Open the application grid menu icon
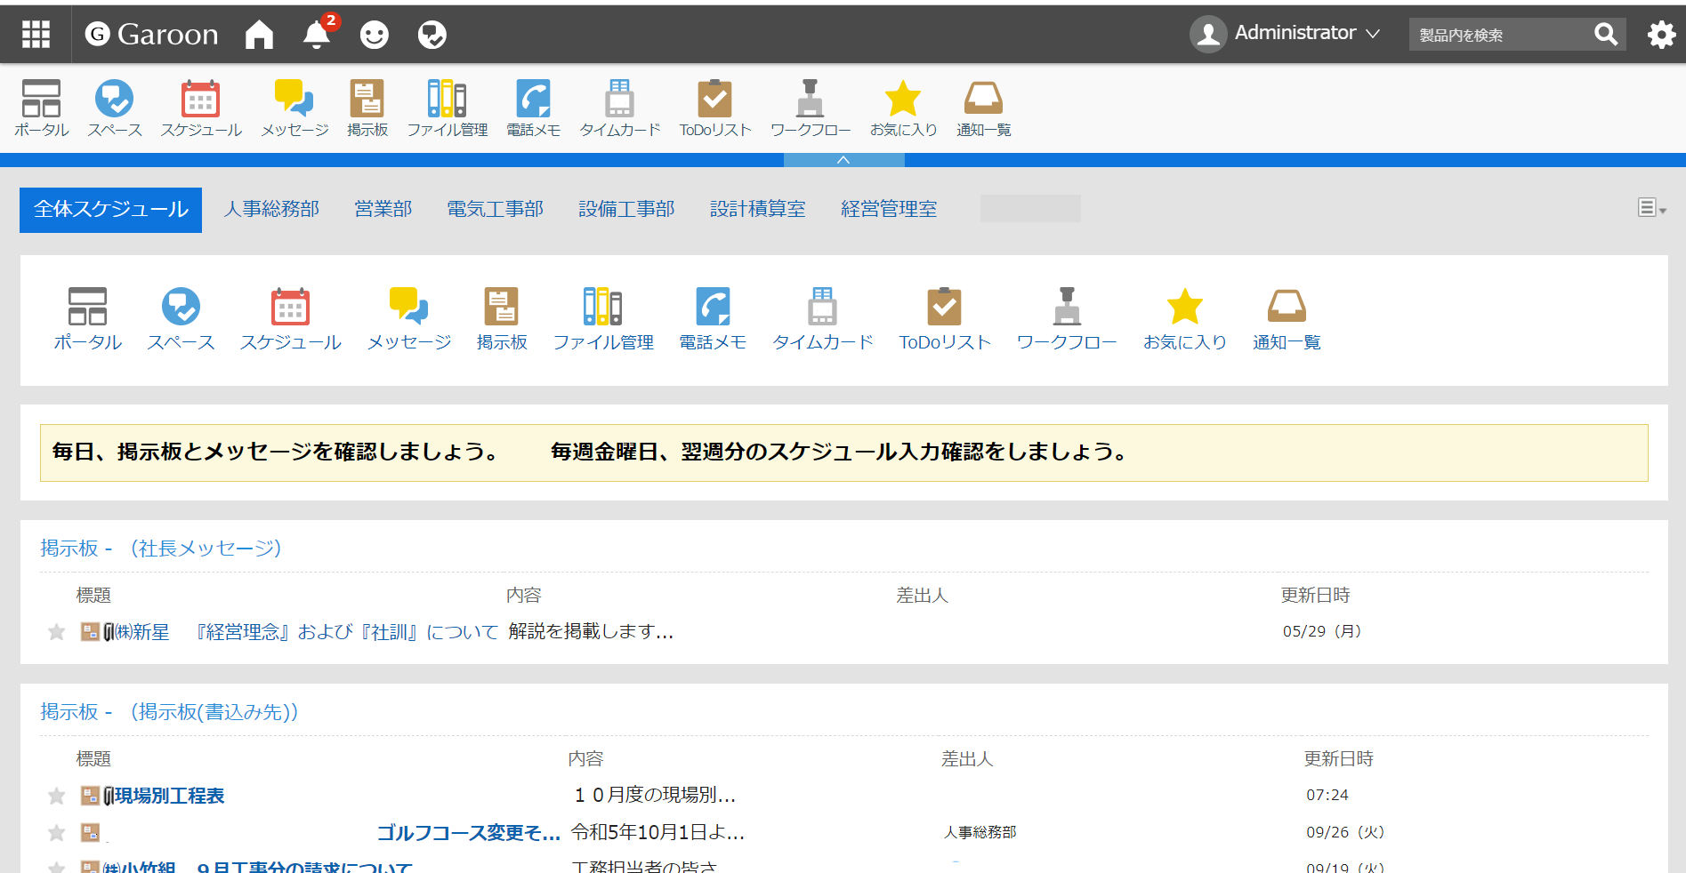The width and height of the screenshot is (1686, 873). [36, 34]
